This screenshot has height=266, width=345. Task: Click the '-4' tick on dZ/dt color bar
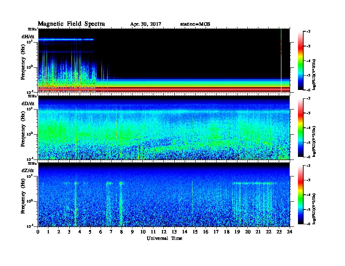click(308, 195)
